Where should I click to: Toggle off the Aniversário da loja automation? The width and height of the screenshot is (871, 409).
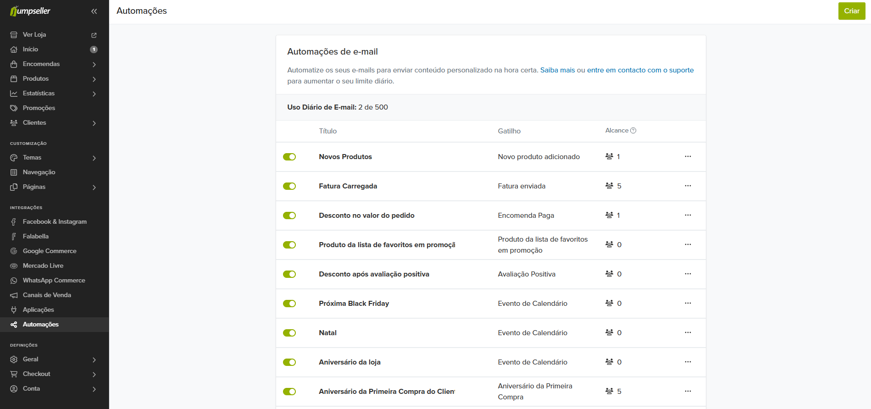[x=289, y=362]
